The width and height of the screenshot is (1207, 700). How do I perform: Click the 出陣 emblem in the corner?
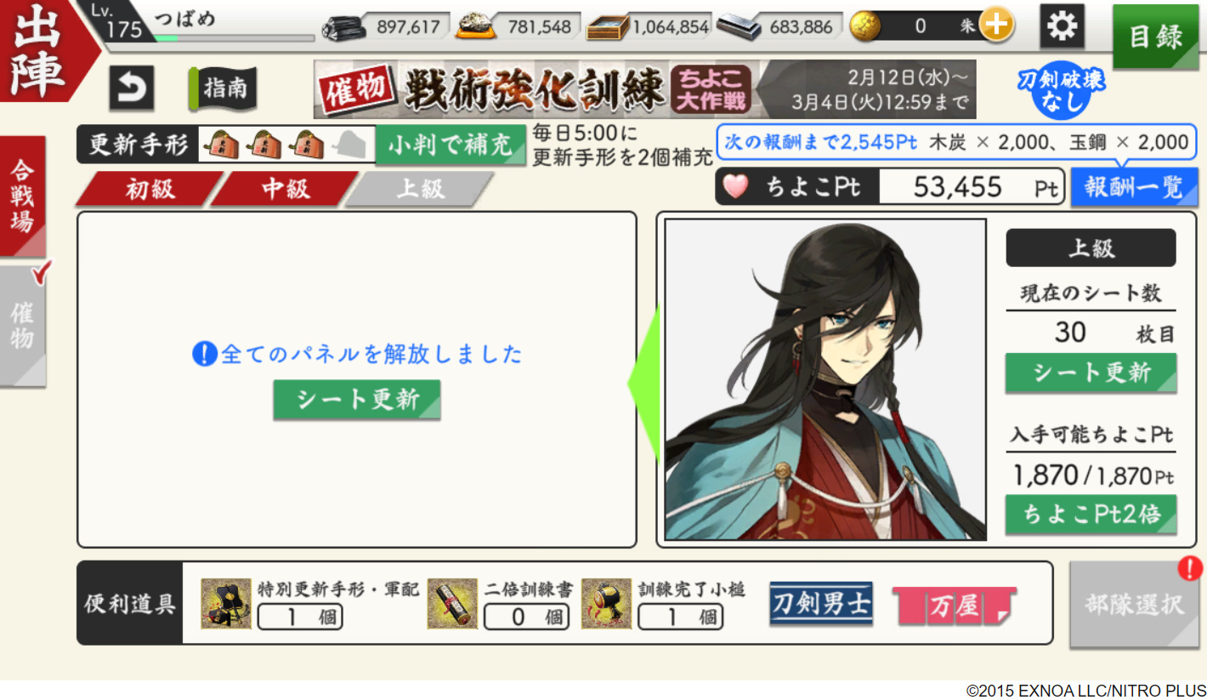click(x=41, y=49)
